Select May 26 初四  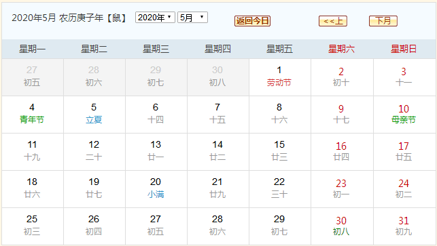pyautogui.click(x=94, y=226)
